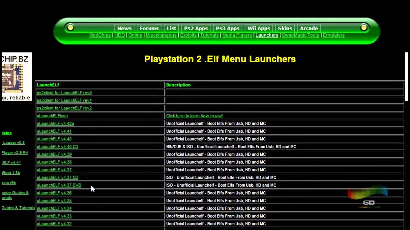Download uLaunchELF v4.32

click(54, 224)
